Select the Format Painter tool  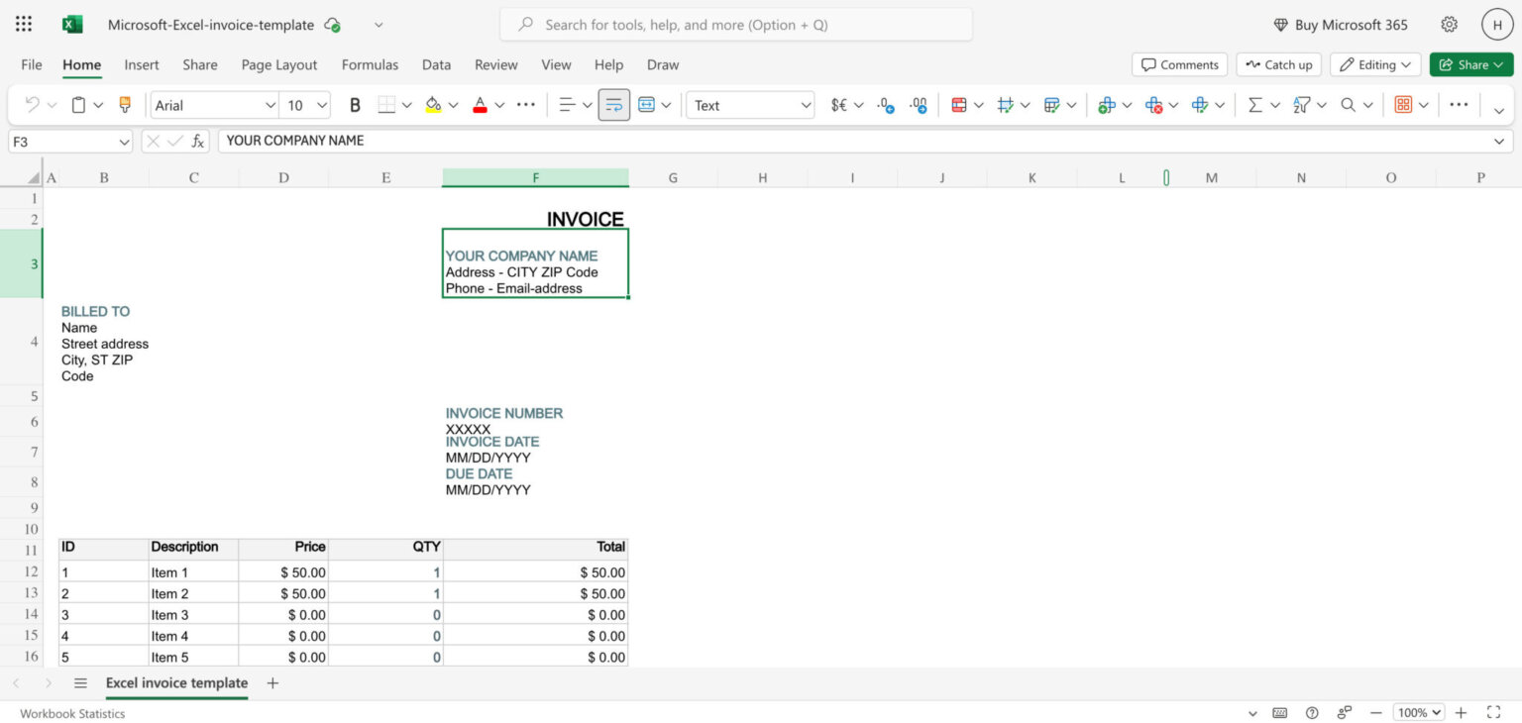click(x=123, y=104)
